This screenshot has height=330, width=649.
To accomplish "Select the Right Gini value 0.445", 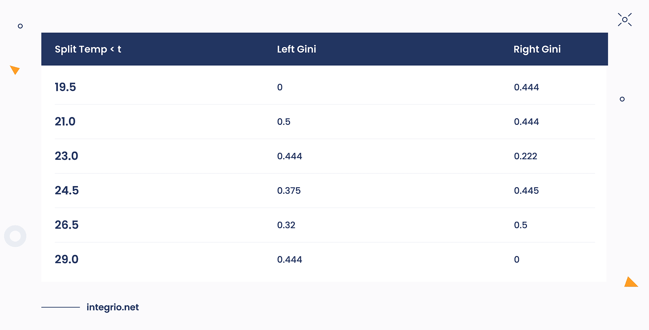I will 526,191.
